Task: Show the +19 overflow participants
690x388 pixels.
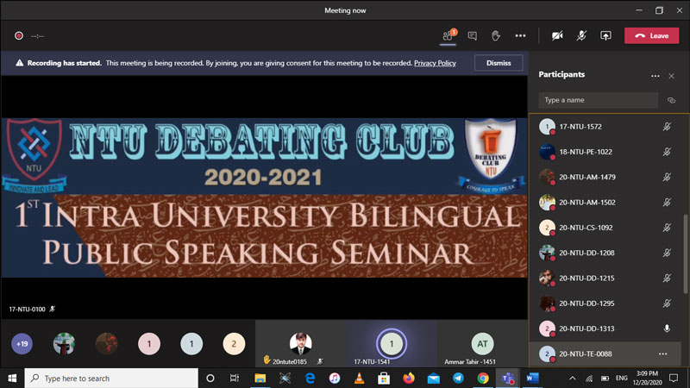Action: pos(21,344)
